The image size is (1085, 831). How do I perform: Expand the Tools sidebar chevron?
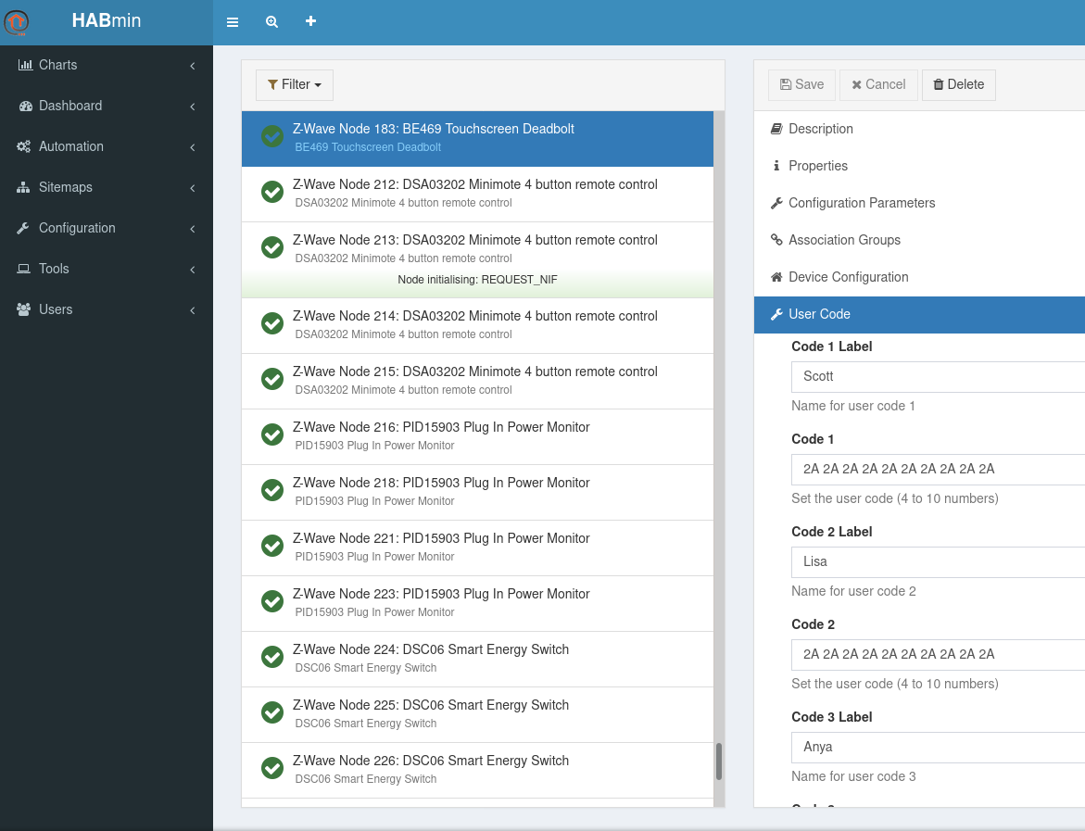click(192, 270)
